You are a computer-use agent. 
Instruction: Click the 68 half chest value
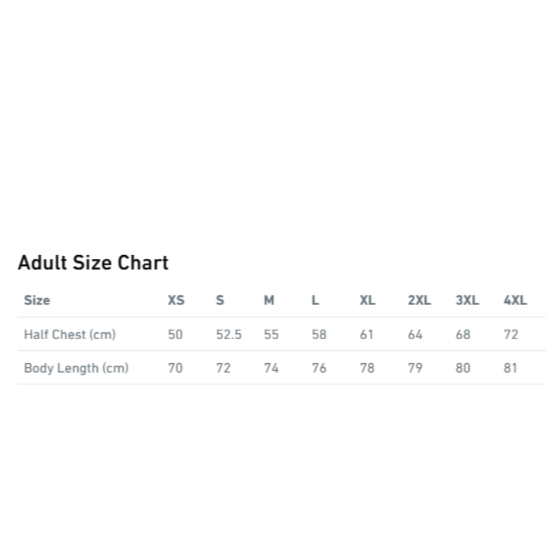464,335
